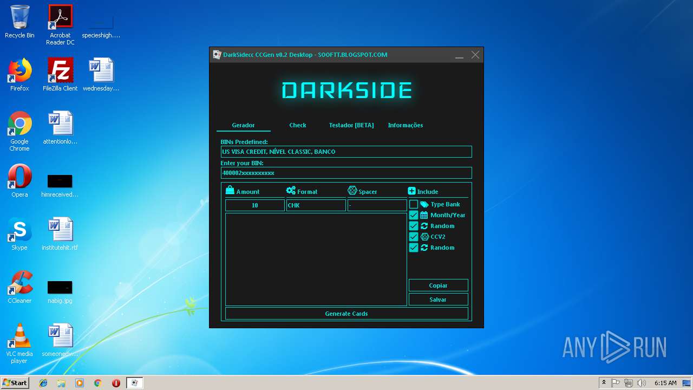Open Windows Explorer folder in taskbar
The height and width of the screenshot is (390, 693).
61,383
